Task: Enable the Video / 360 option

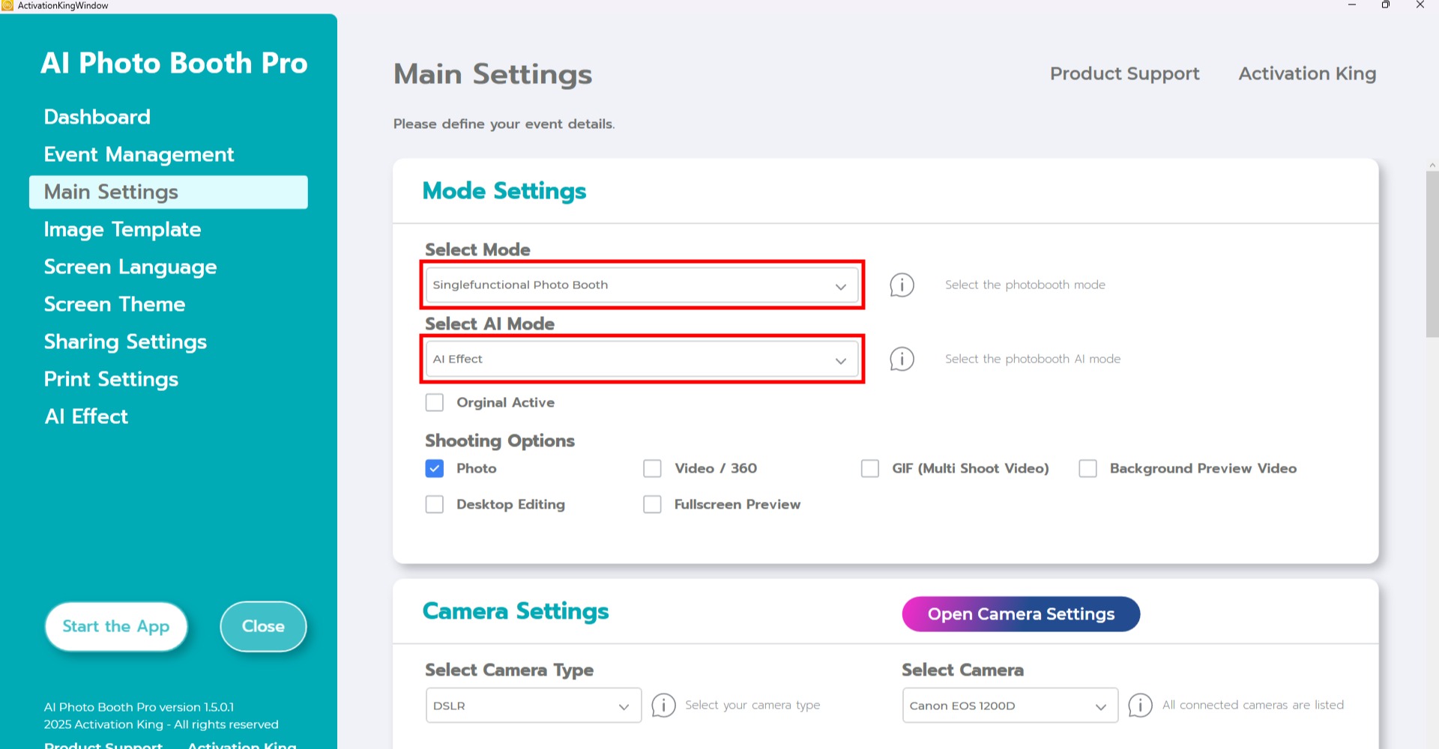Action: click(653, 469)
